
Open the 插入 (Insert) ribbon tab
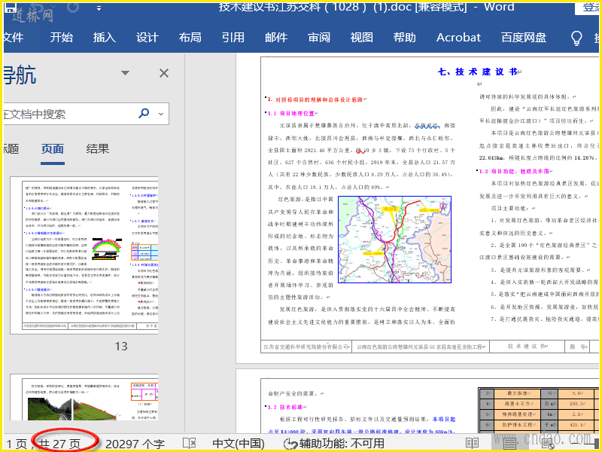coord(104,37)
